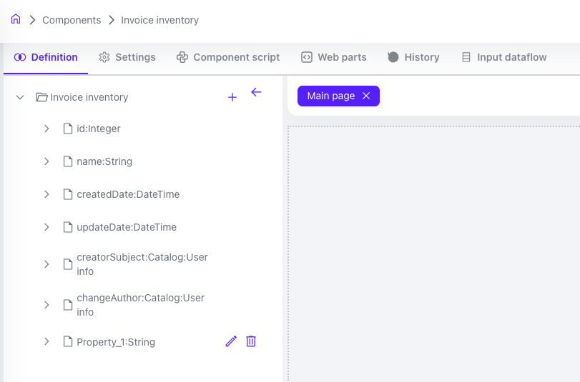Click the left arrow collapse panel icon
The height and width of the screenshot is (382, 580).
tap(256, 92)
